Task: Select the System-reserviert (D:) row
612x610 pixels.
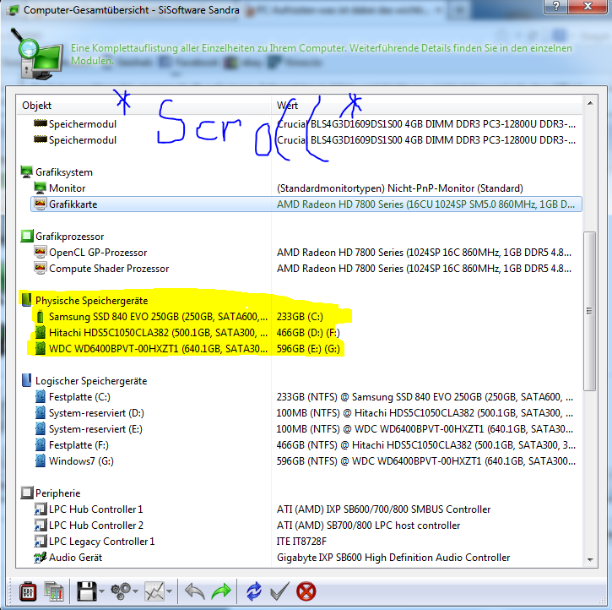Action: [x=306, y=413]
